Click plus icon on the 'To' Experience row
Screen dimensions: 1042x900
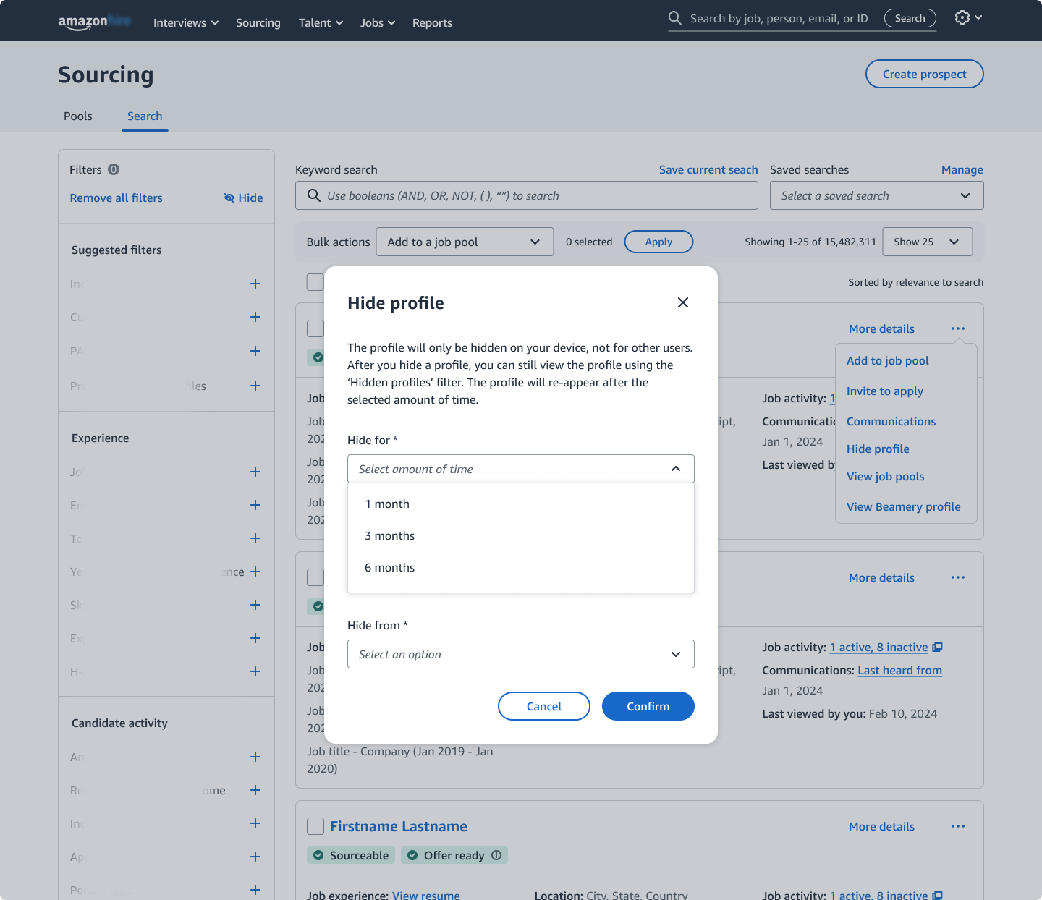coord(255,538)
